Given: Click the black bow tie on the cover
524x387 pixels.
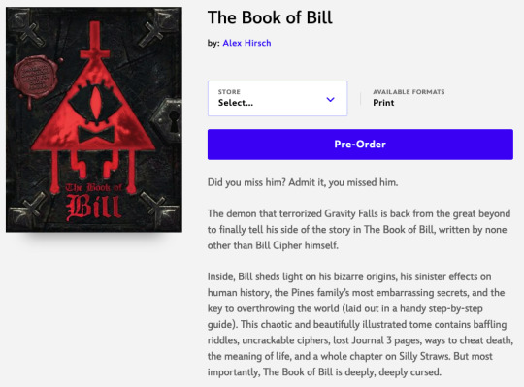Looking at the screenshot, I should pyautogui.click(x=96, y=135).
